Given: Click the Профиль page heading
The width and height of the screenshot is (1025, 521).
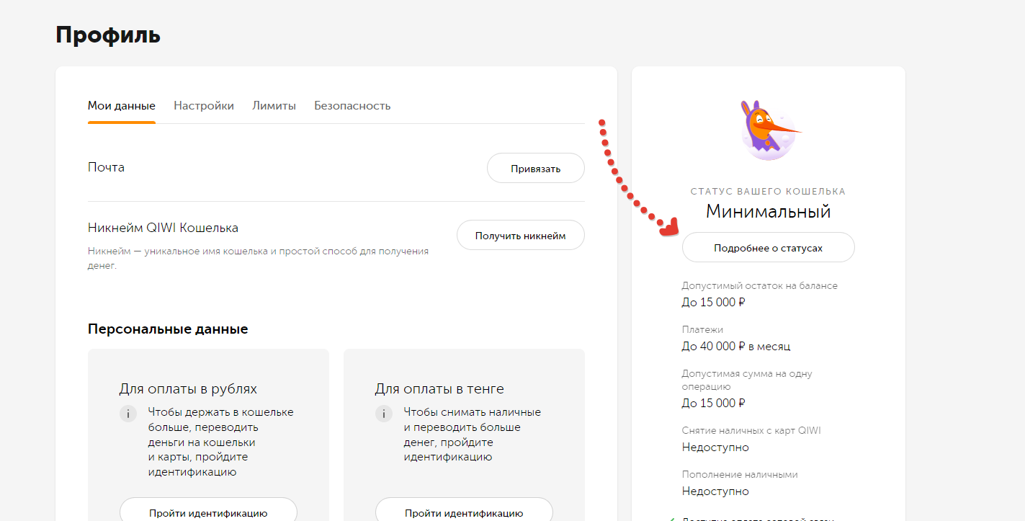Looking at the screenshot, I should pyautogui.click(x=108, y=35).
